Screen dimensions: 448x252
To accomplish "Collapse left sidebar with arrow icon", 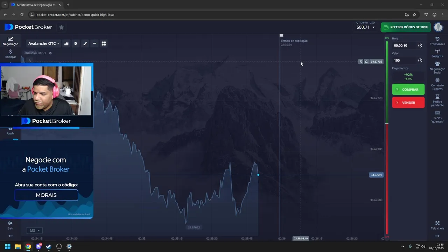I will coord(10,236).
